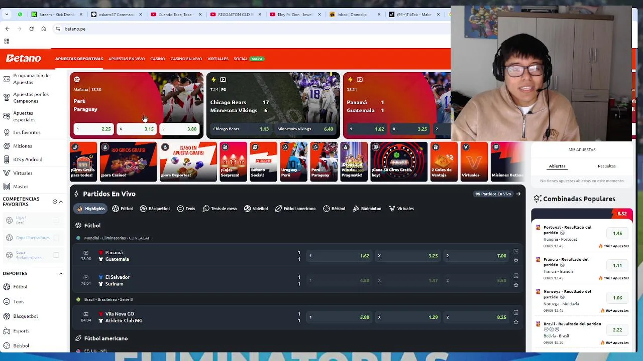
Task: Switch to Apuestas en Vivo nav tab
Action: [127, 59]
